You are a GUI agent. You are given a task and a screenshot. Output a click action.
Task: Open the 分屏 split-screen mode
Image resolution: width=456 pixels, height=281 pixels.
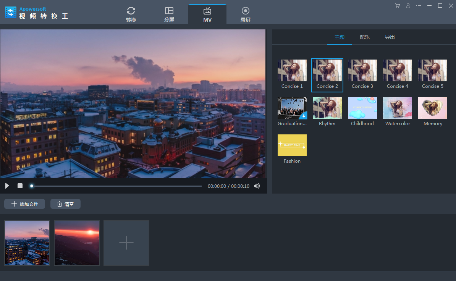pyautogui.click(x=169, y=14)
